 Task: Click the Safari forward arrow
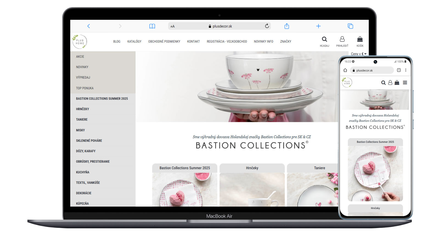120,26
